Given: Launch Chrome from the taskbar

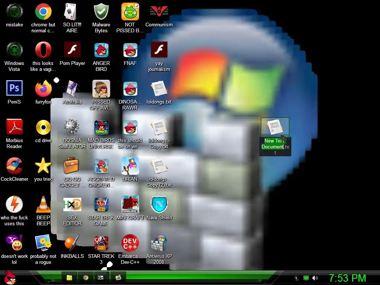Looking at the screenshot, I should pyautogui.click(x=86, y=278).
